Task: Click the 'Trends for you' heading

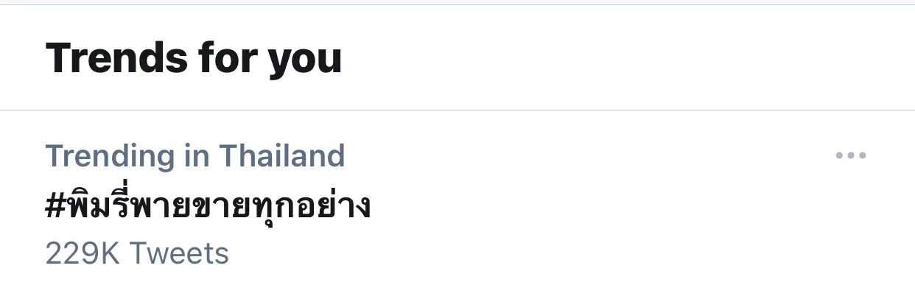Action: click(x=194, y=57)
